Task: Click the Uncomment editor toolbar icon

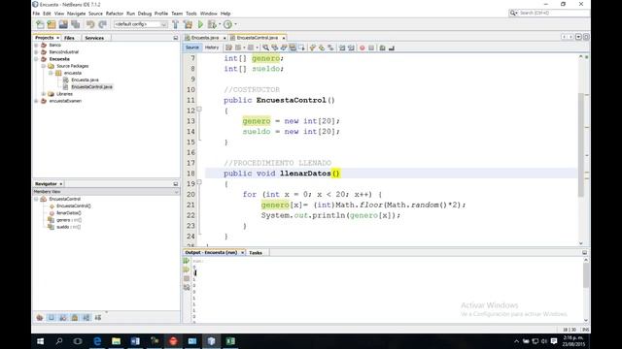Action: click(392, 48)
